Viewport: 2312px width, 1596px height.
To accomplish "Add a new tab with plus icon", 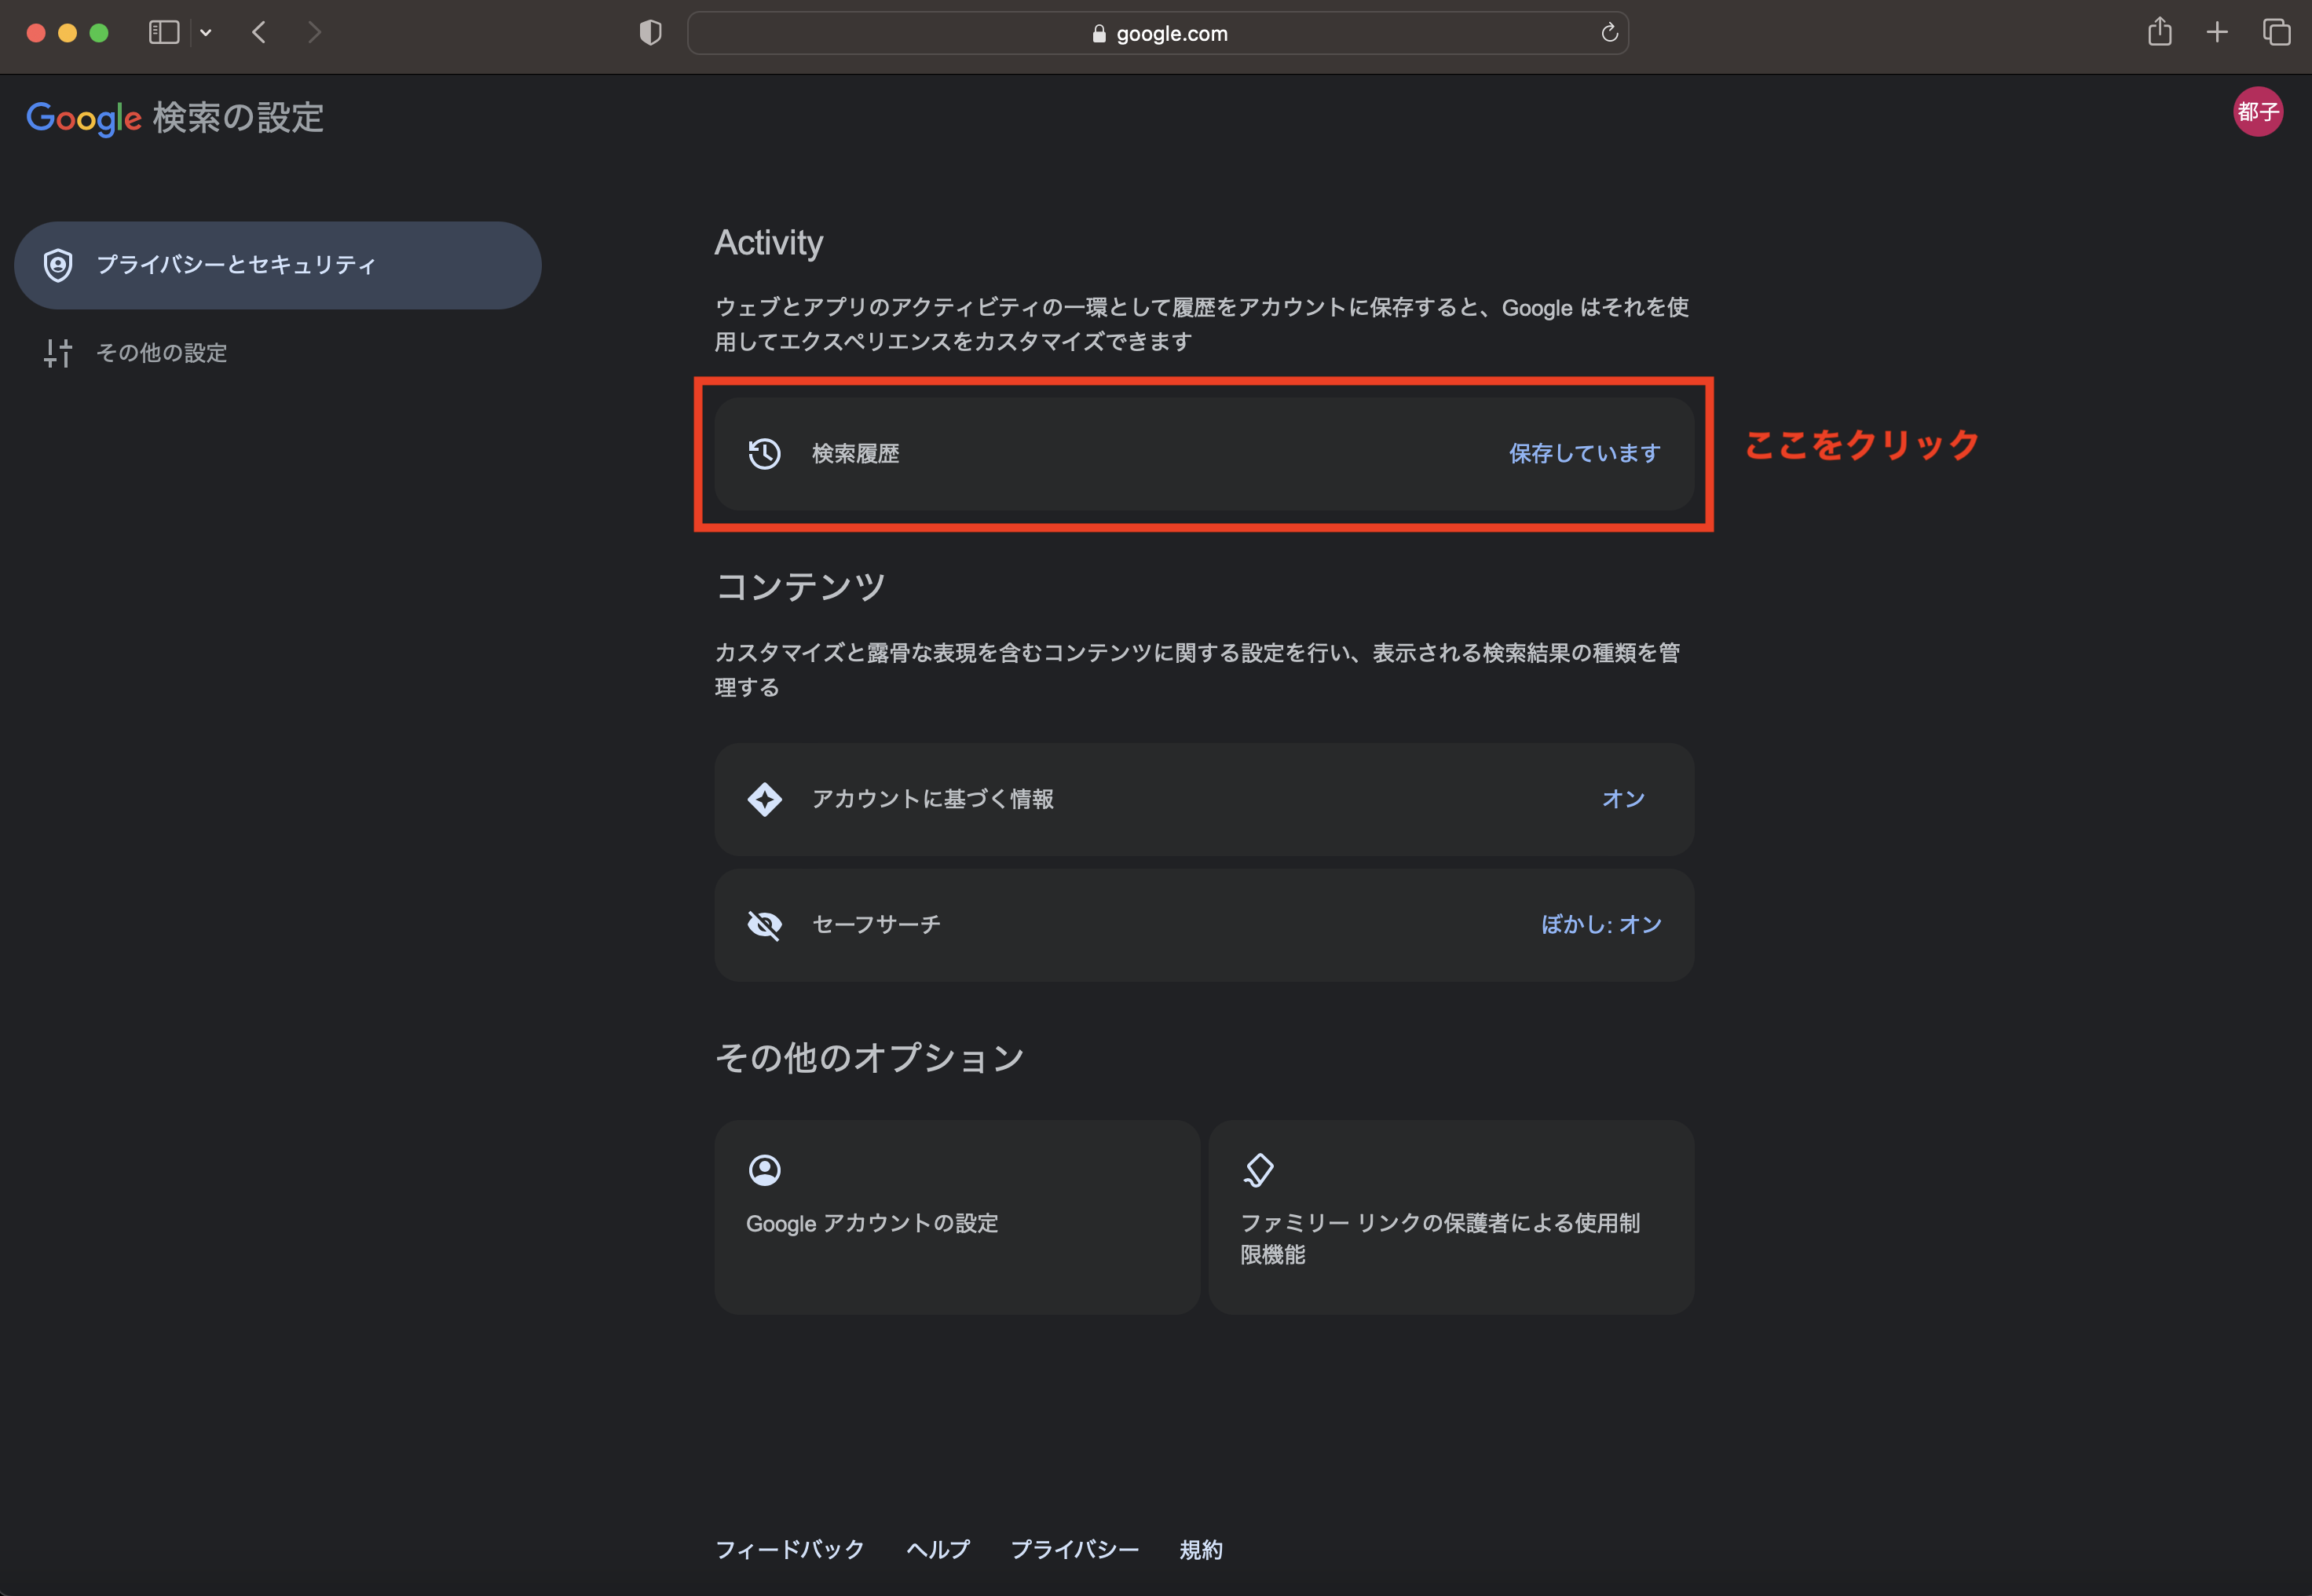I will pos(2217,33).
